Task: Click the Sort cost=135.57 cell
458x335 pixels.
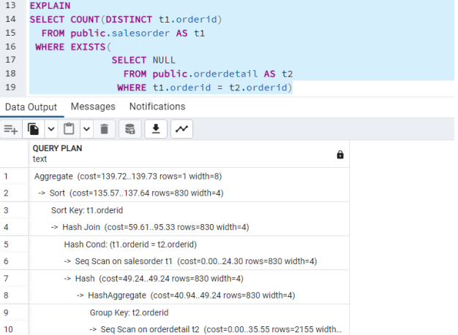Action: pyautogui.click(x=189, y=193)
